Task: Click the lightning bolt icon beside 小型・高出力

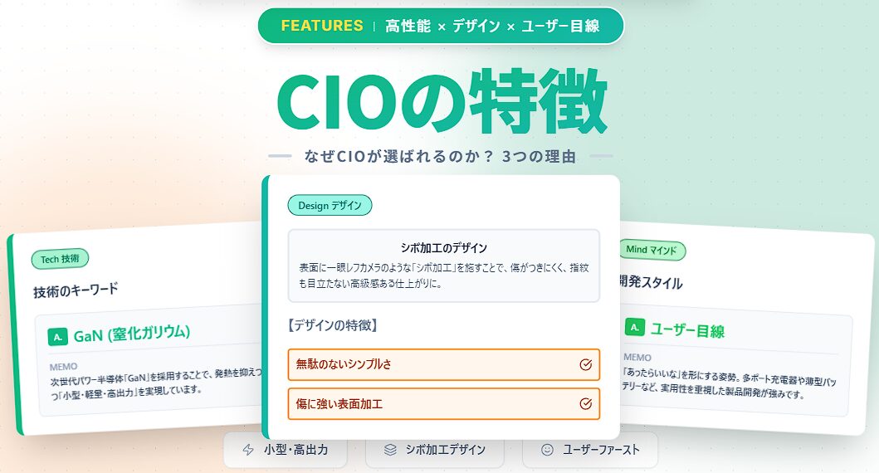Action: [248, 450]
